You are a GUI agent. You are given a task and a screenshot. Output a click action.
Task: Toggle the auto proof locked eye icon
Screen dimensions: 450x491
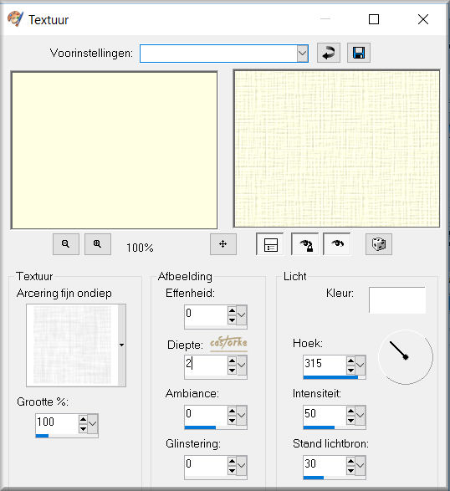click(305, 244)
